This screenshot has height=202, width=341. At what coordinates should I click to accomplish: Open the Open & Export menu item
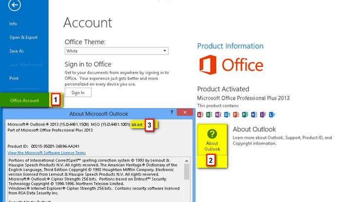(23, 37)
